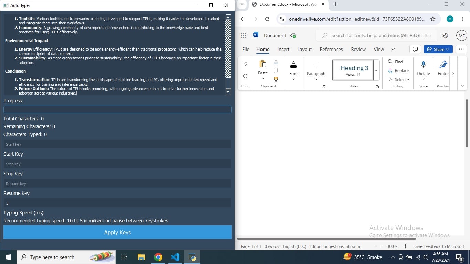Start voice Dictate with microphone icon
Viewport: 470px width, 264px height.
(x=423, y=65)
